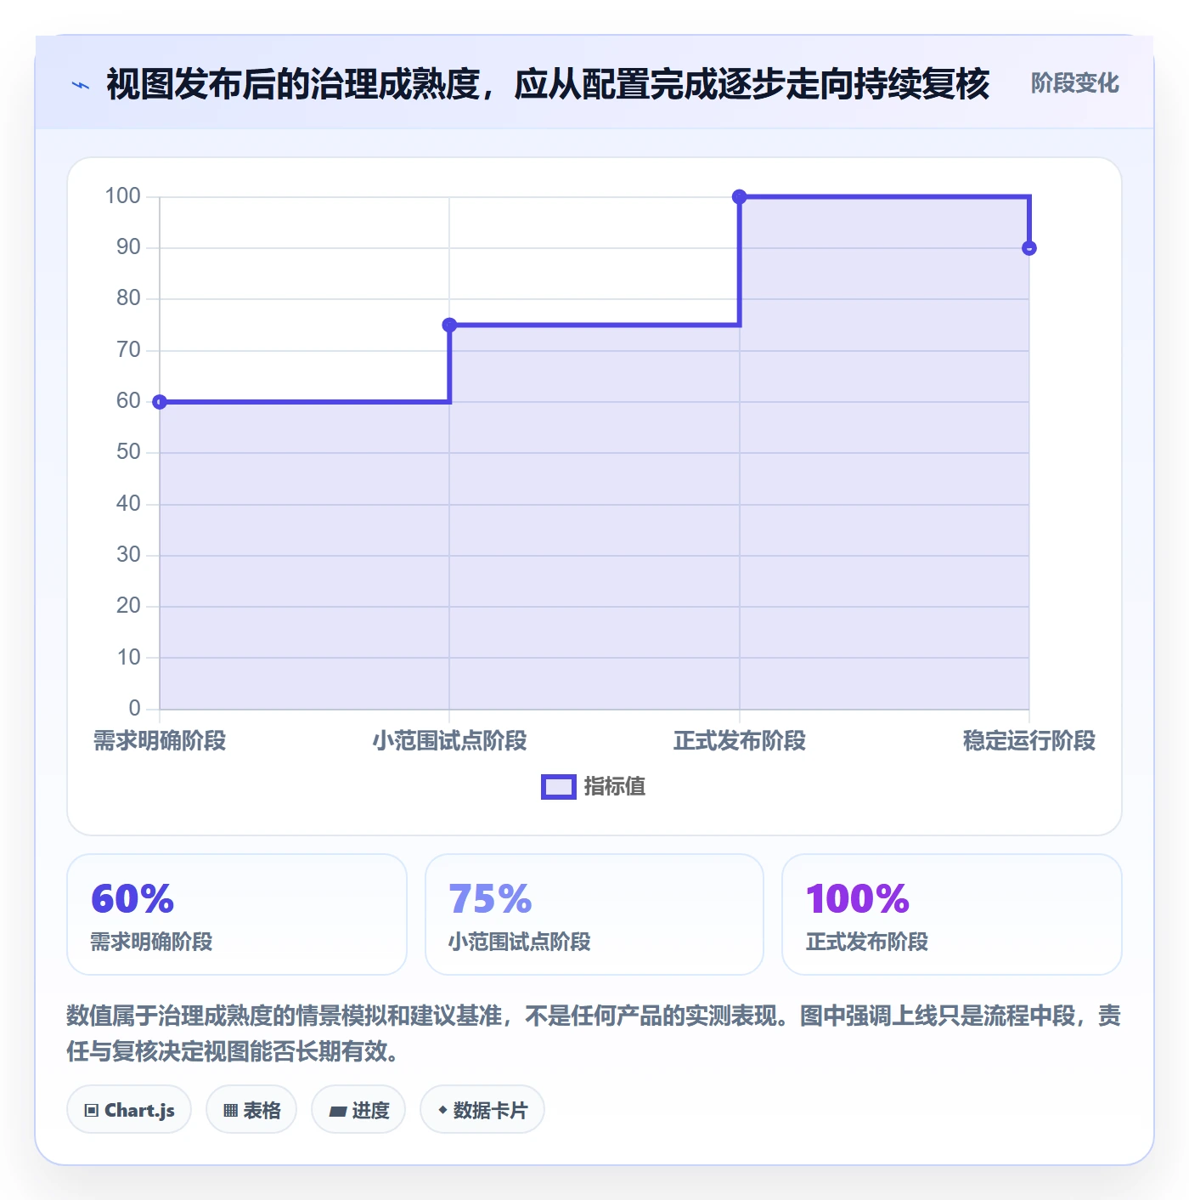Select the 数据卡片 tag chip

pyautogui.click(x=482, y=1110)
